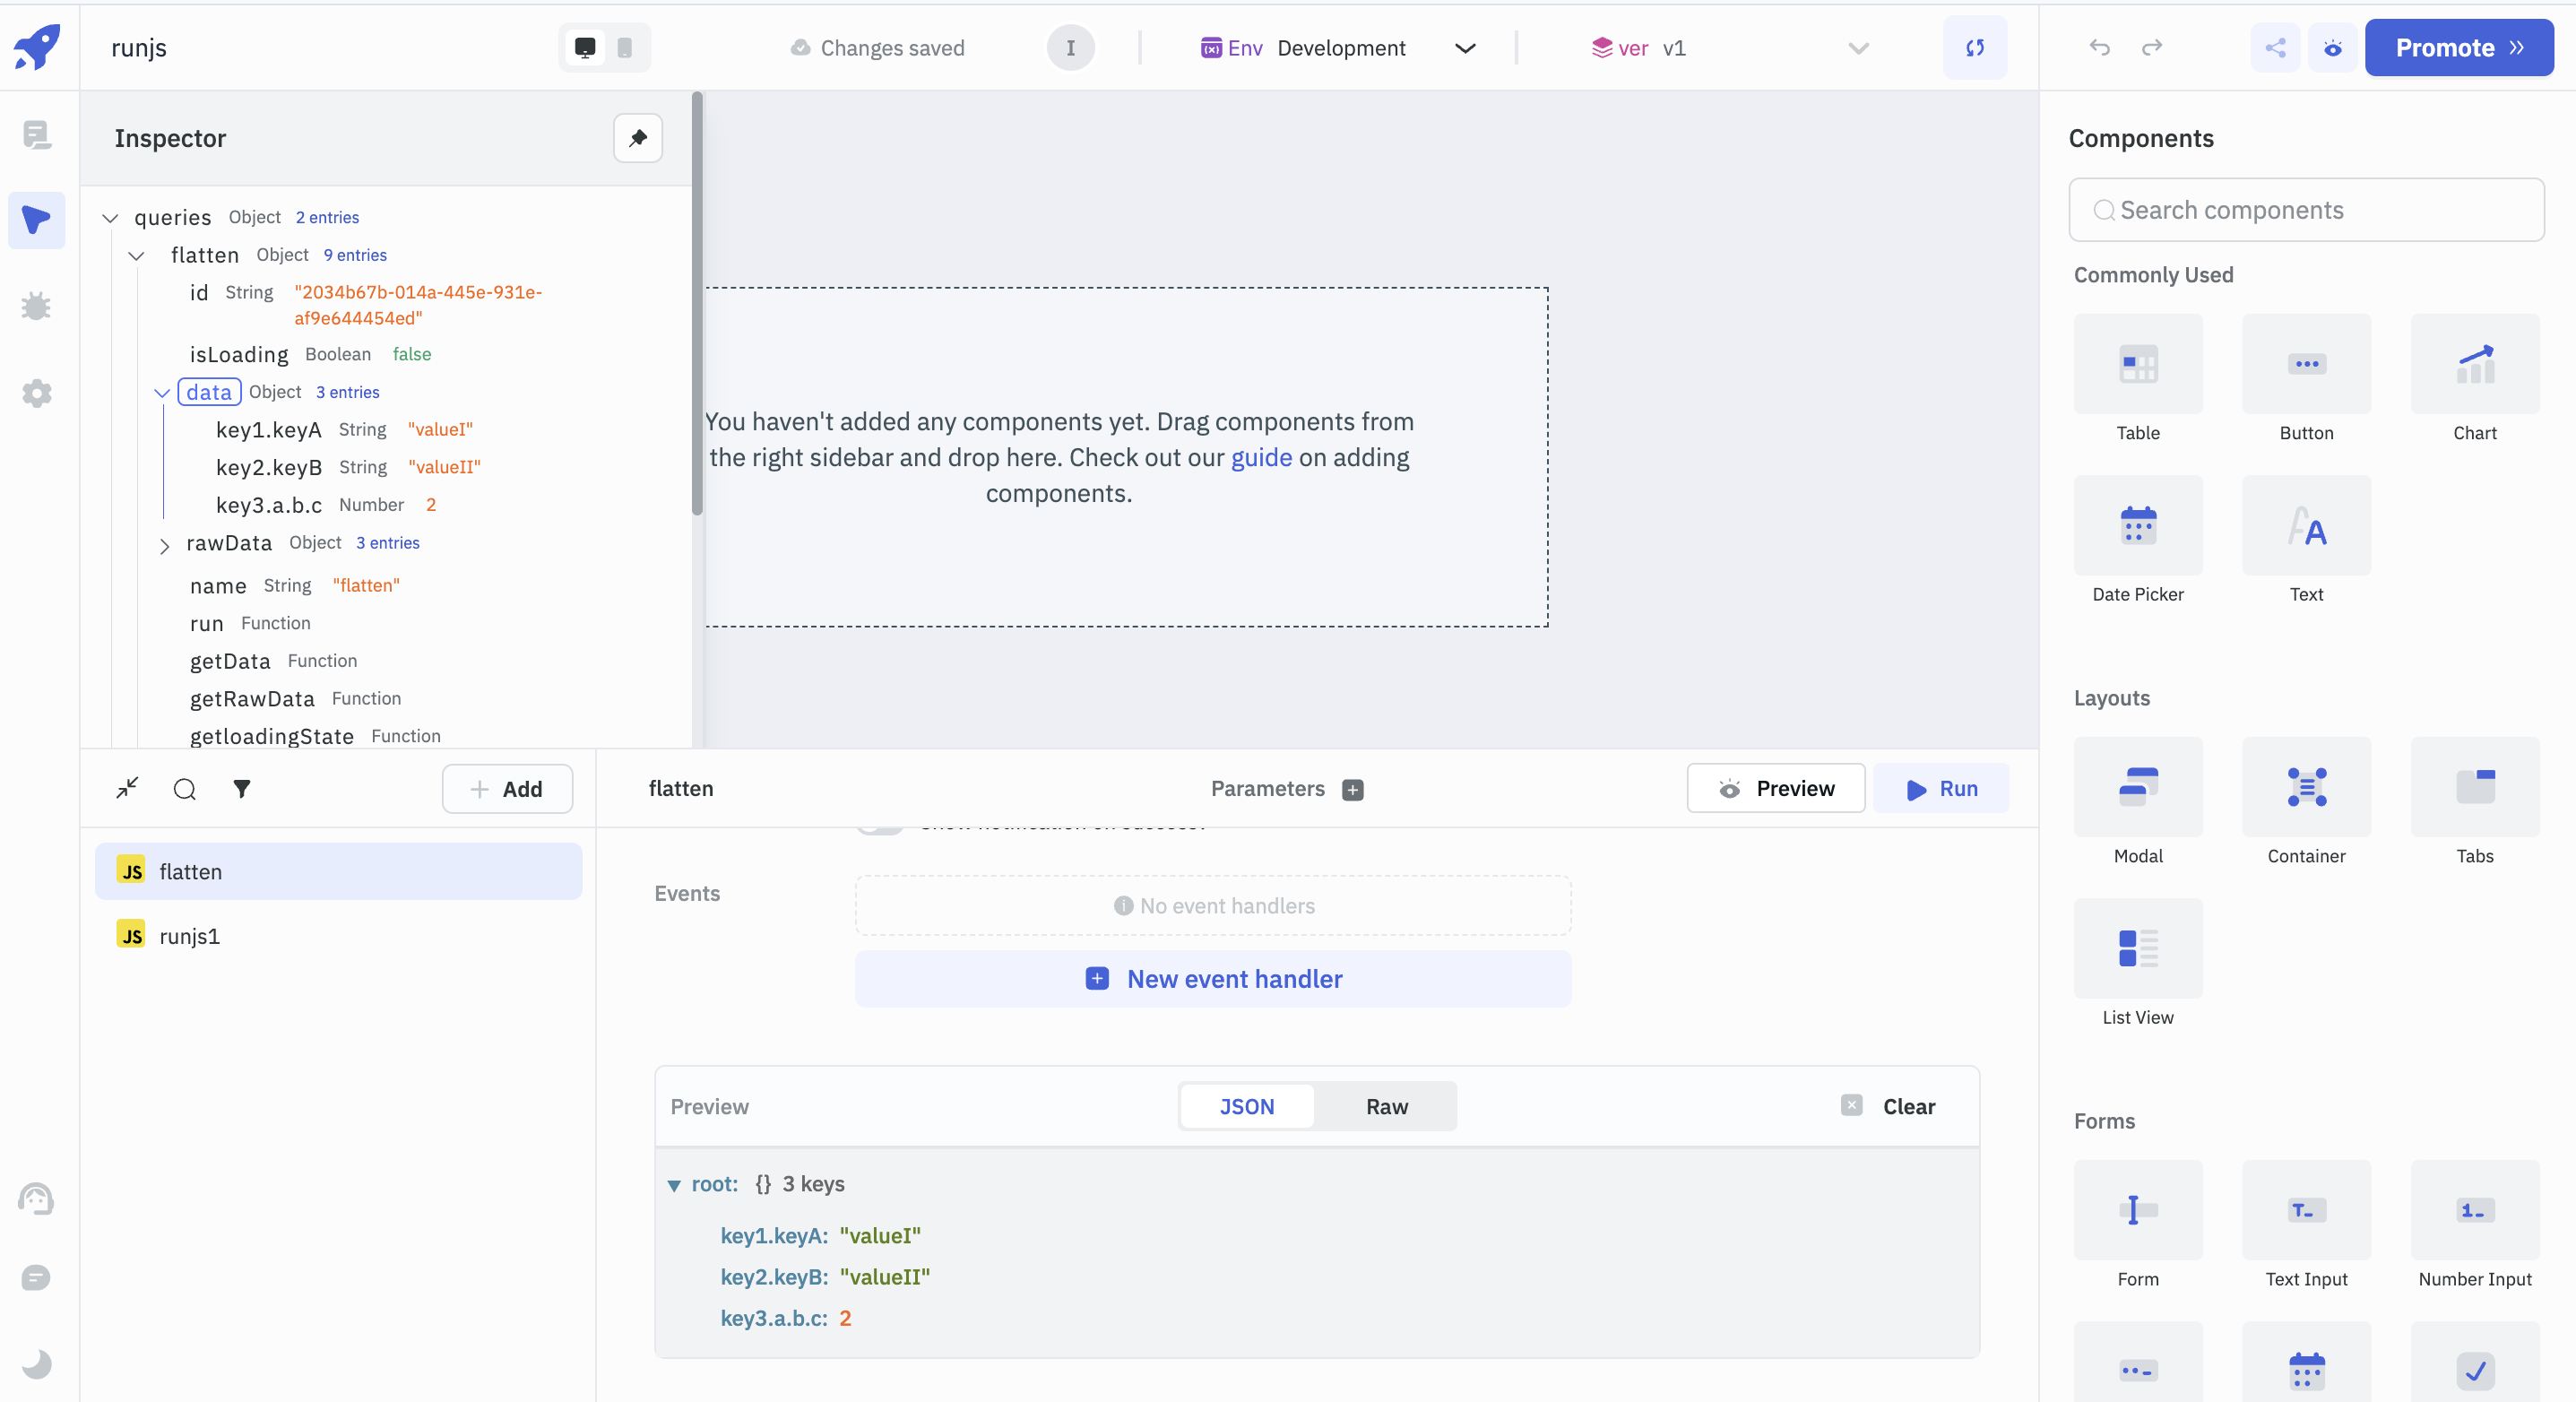Click Add query button
Viewport: 2576px width, 1402px height.
(507, 789)
